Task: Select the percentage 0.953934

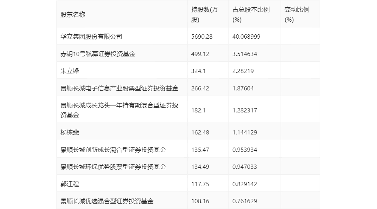Action: click(x=245, y=150)
